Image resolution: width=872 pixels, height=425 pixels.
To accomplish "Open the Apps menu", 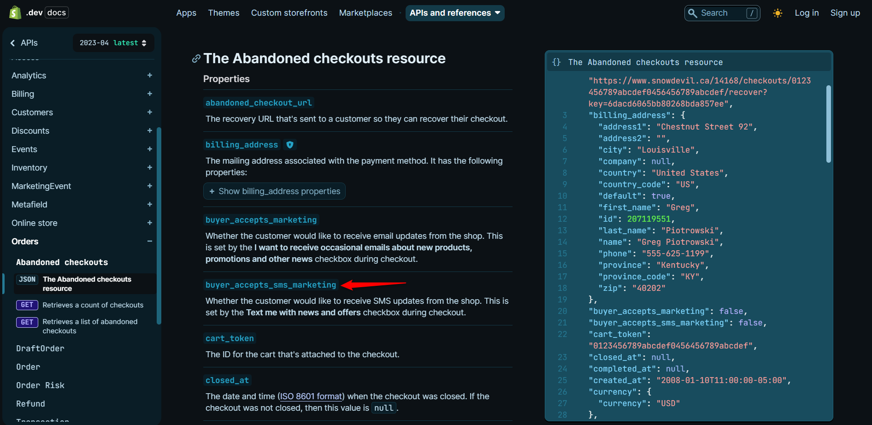I will tap(186, 13).
